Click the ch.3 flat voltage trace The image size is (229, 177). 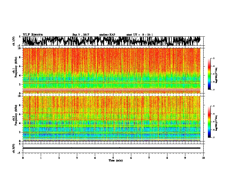[111, 148]
